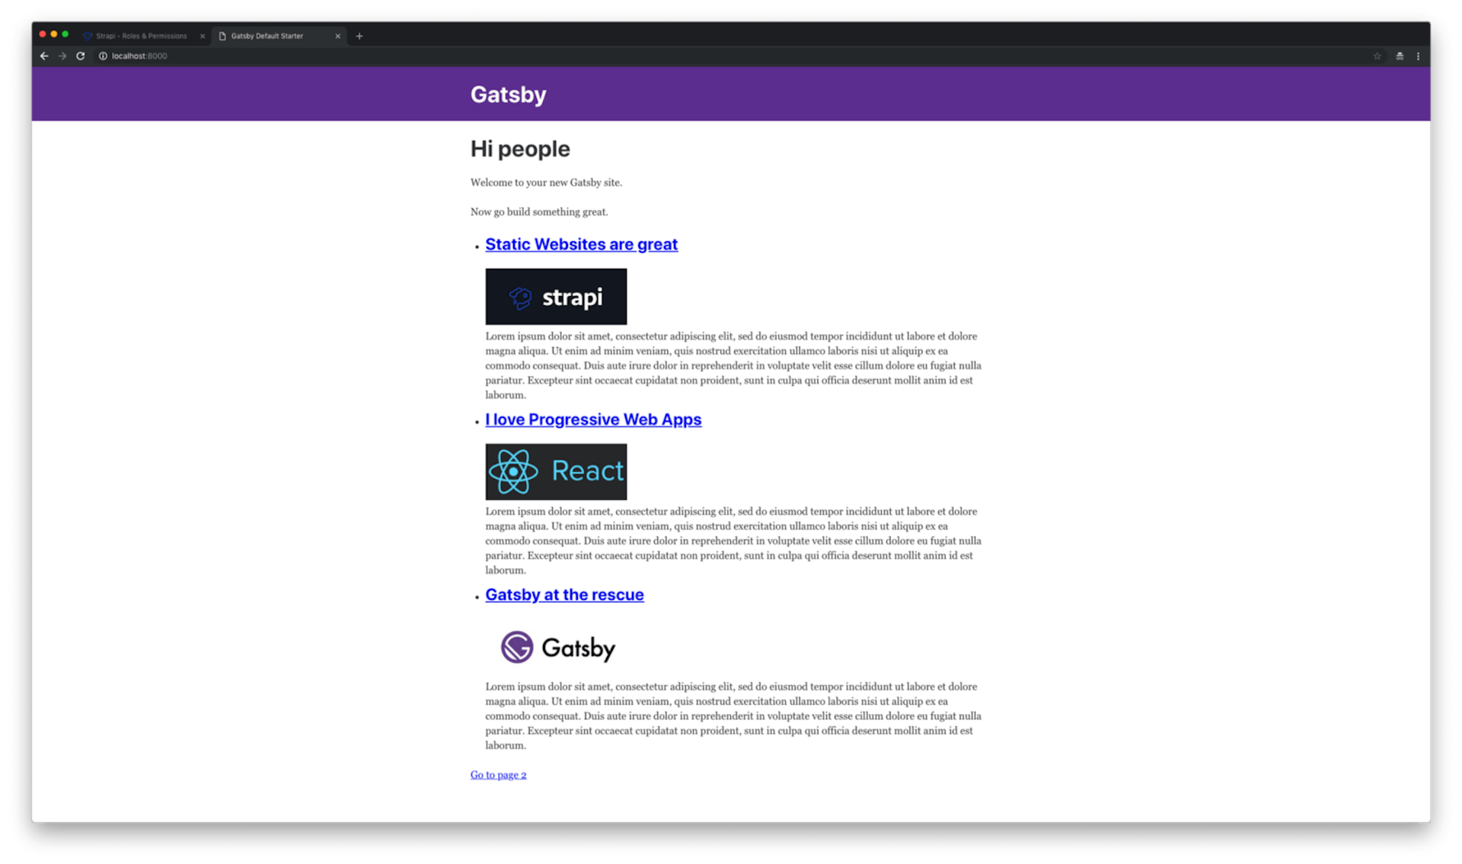
Task: Open a new browser tab
Action: tap(359, 36)
